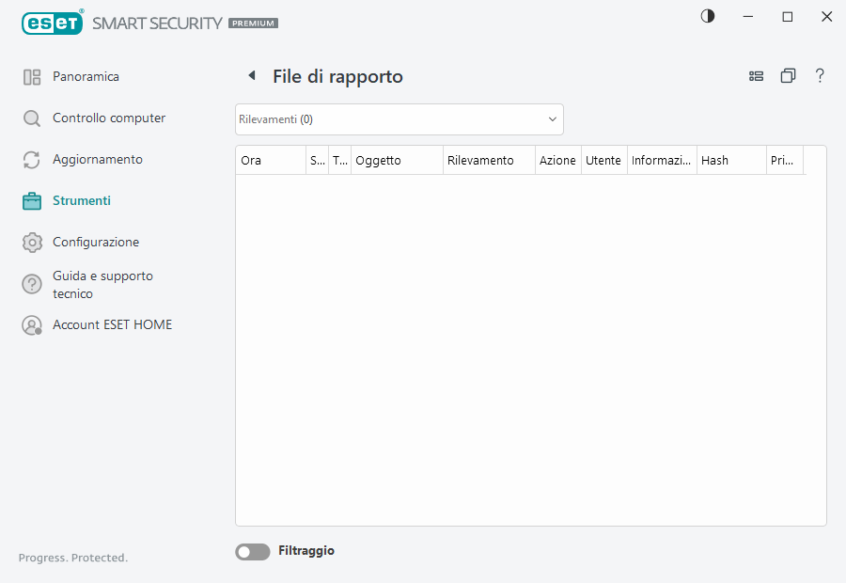
Task: Click the Oggetto column header
Action: pos(397,161)
